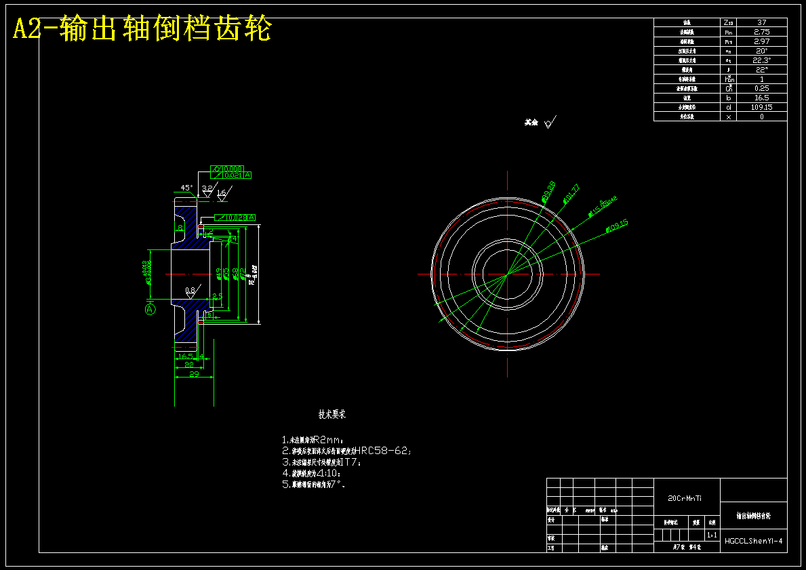The image size is (806, 570).
Task: Click the "22°" helix angle table cell
Action: (762, 69)
